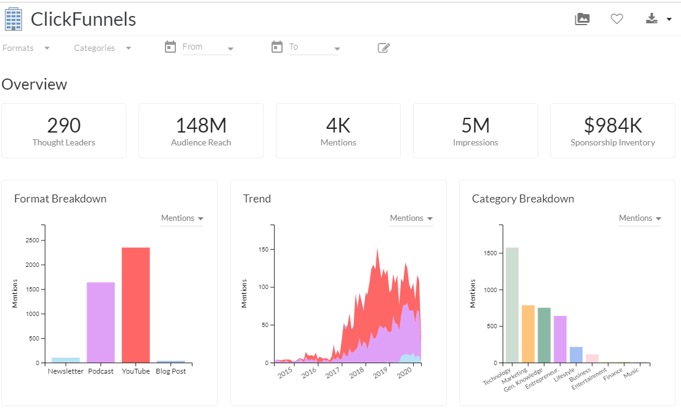Click the Trend chart title
The height and width of the screenshot is (408, 681).
tap(257, 199)
